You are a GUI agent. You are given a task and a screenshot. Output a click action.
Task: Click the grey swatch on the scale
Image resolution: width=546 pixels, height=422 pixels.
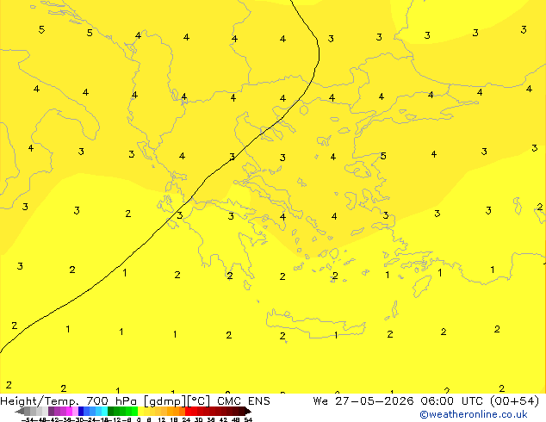[x=28, y=412]
